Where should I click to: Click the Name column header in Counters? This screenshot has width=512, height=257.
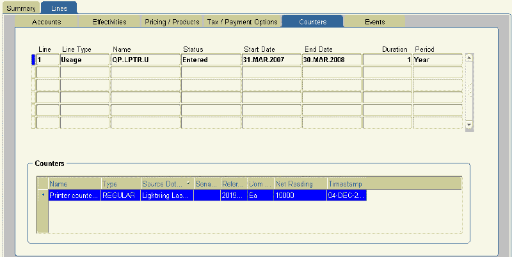pos(75,184)
